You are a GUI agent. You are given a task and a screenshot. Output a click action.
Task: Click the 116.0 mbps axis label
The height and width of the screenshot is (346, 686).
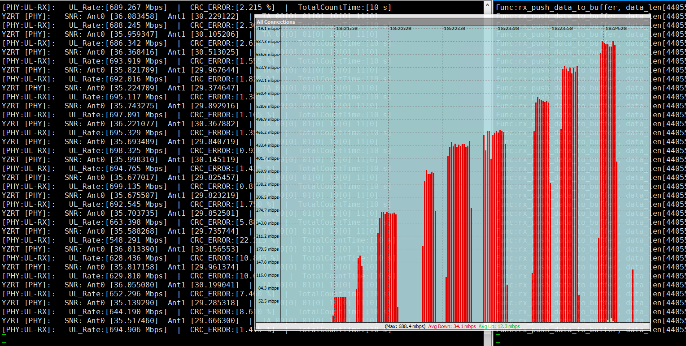point(267,275)
